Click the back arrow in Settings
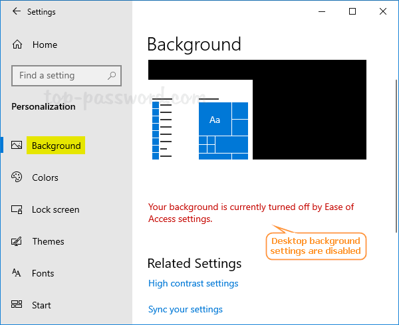Image resolution: width=399 pixels, height=325 pixels. (16, 12)
